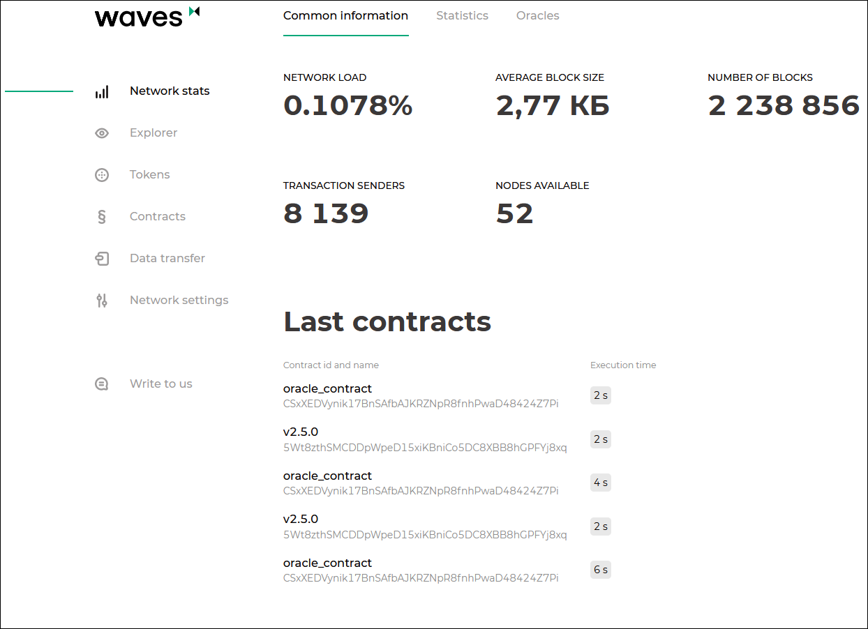Switch to the Statistics tab
Screen dimensions: 868x629
coord(462,15)
